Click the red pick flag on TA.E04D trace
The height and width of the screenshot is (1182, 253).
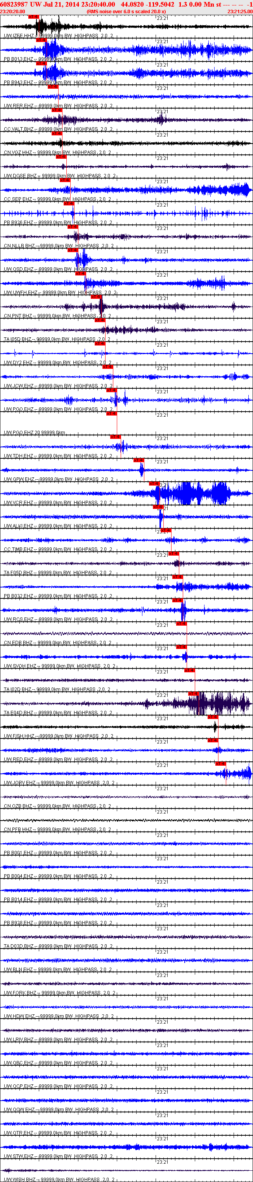coord(193,694)
